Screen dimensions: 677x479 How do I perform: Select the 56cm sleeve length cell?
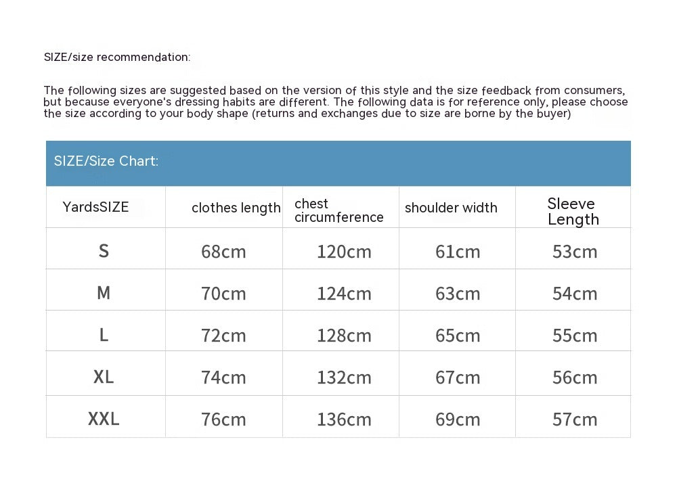(575, 378)
